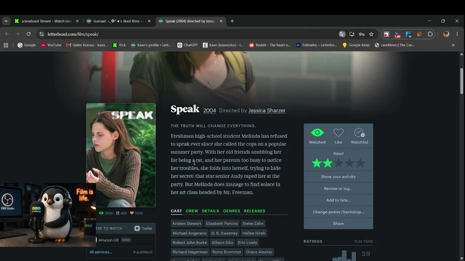
Task: Click the Speak movie poster
Action: click(121, 155)
